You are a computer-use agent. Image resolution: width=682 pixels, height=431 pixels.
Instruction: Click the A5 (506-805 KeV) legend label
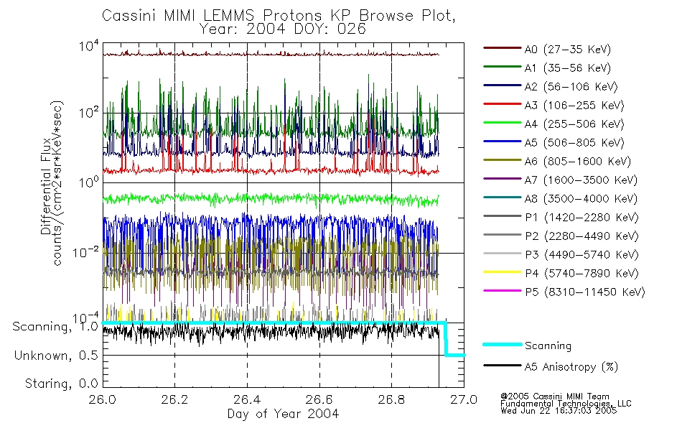pos(574,143)
